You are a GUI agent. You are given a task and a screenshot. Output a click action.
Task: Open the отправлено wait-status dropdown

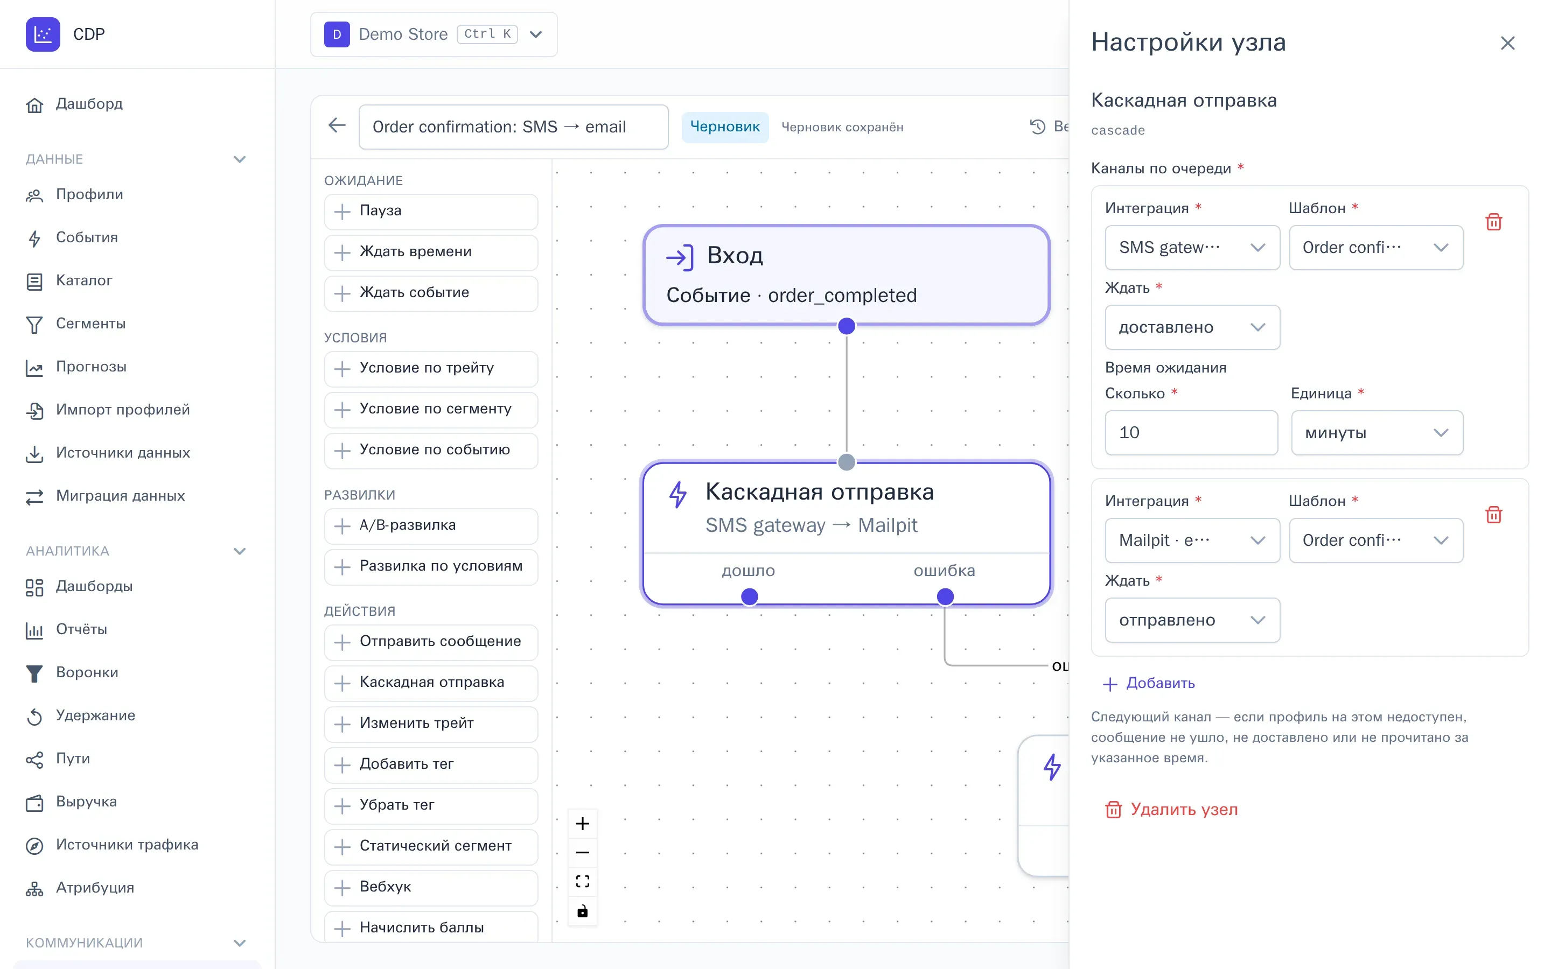click(1192, 620)
